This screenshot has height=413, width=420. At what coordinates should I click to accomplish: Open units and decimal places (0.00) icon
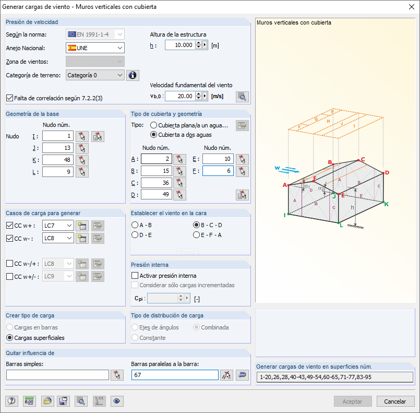29,401
